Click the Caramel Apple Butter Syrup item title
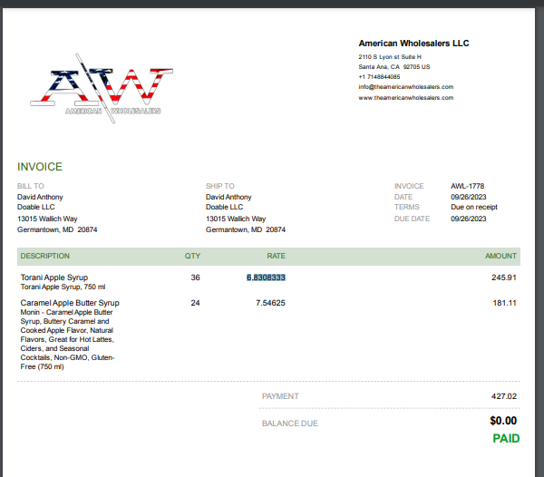 [x=70, y=303]
